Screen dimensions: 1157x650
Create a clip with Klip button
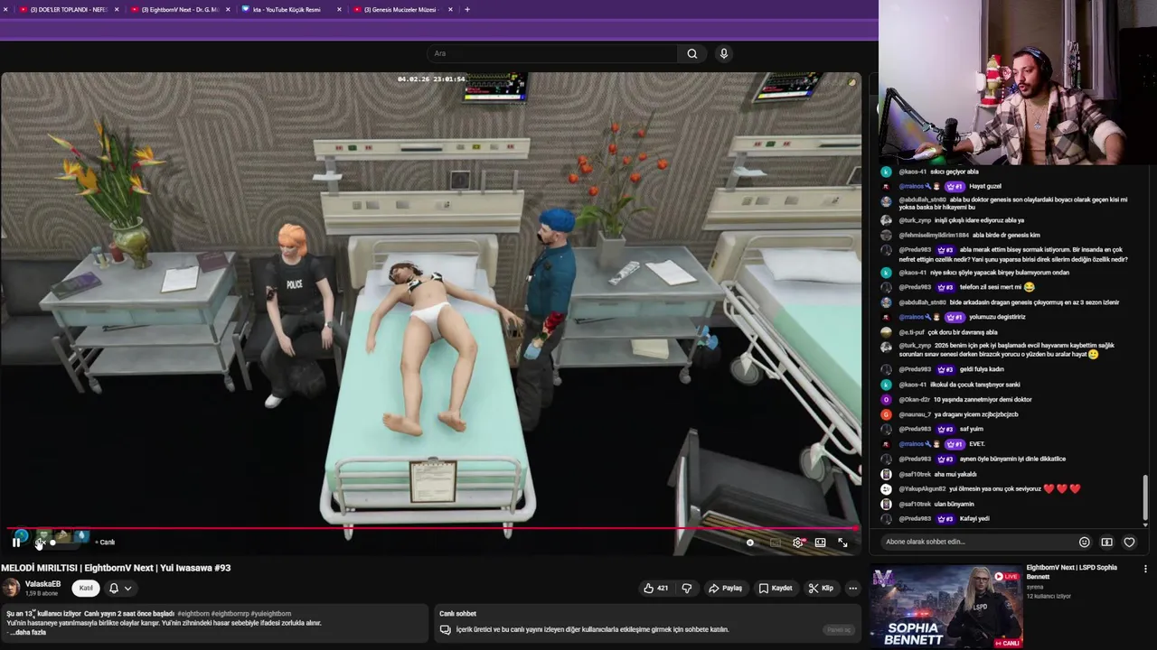[x=821, y=588]
